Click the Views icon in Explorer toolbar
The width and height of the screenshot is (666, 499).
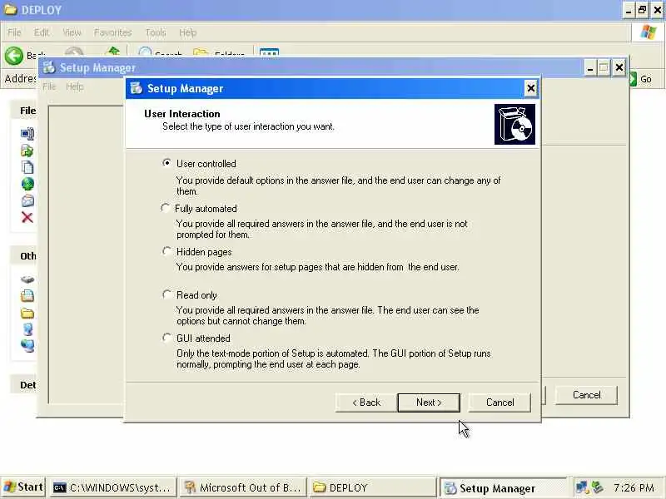[x=269, y=52]
